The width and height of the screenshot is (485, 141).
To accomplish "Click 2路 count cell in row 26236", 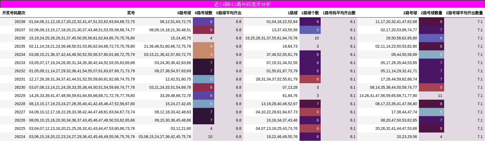I will click(x=432, y=38).
